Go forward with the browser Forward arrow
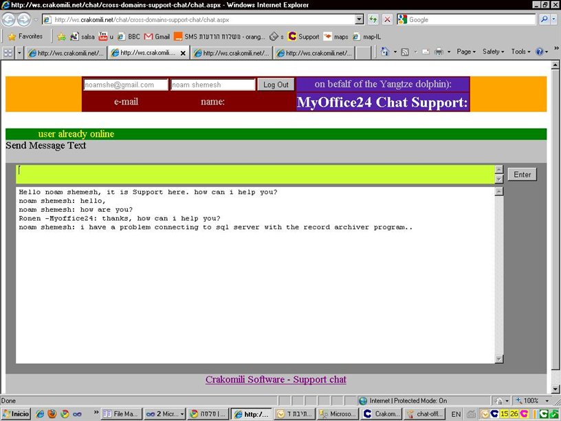 click(x=24, y=19)
